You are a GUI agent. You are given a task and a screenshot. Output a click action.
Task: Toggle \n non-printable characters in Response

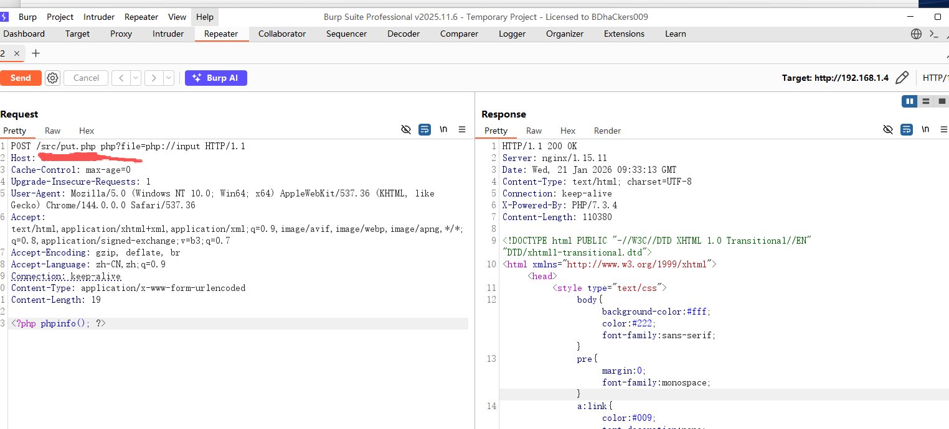925,129
